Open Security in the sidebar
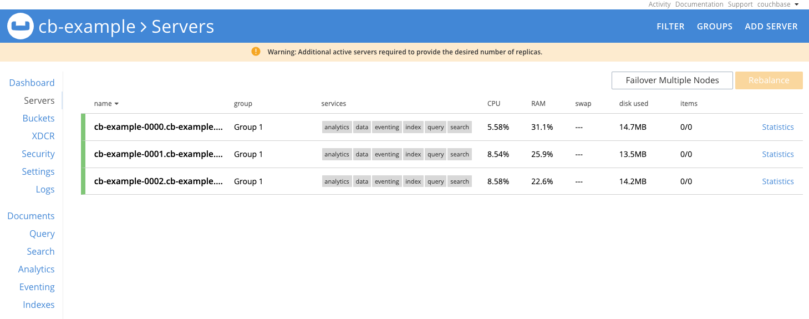809x319 pixels. (x=38, y=154)
